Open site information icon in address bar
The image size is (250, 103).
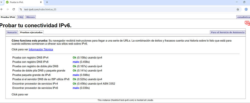(21, 9)
